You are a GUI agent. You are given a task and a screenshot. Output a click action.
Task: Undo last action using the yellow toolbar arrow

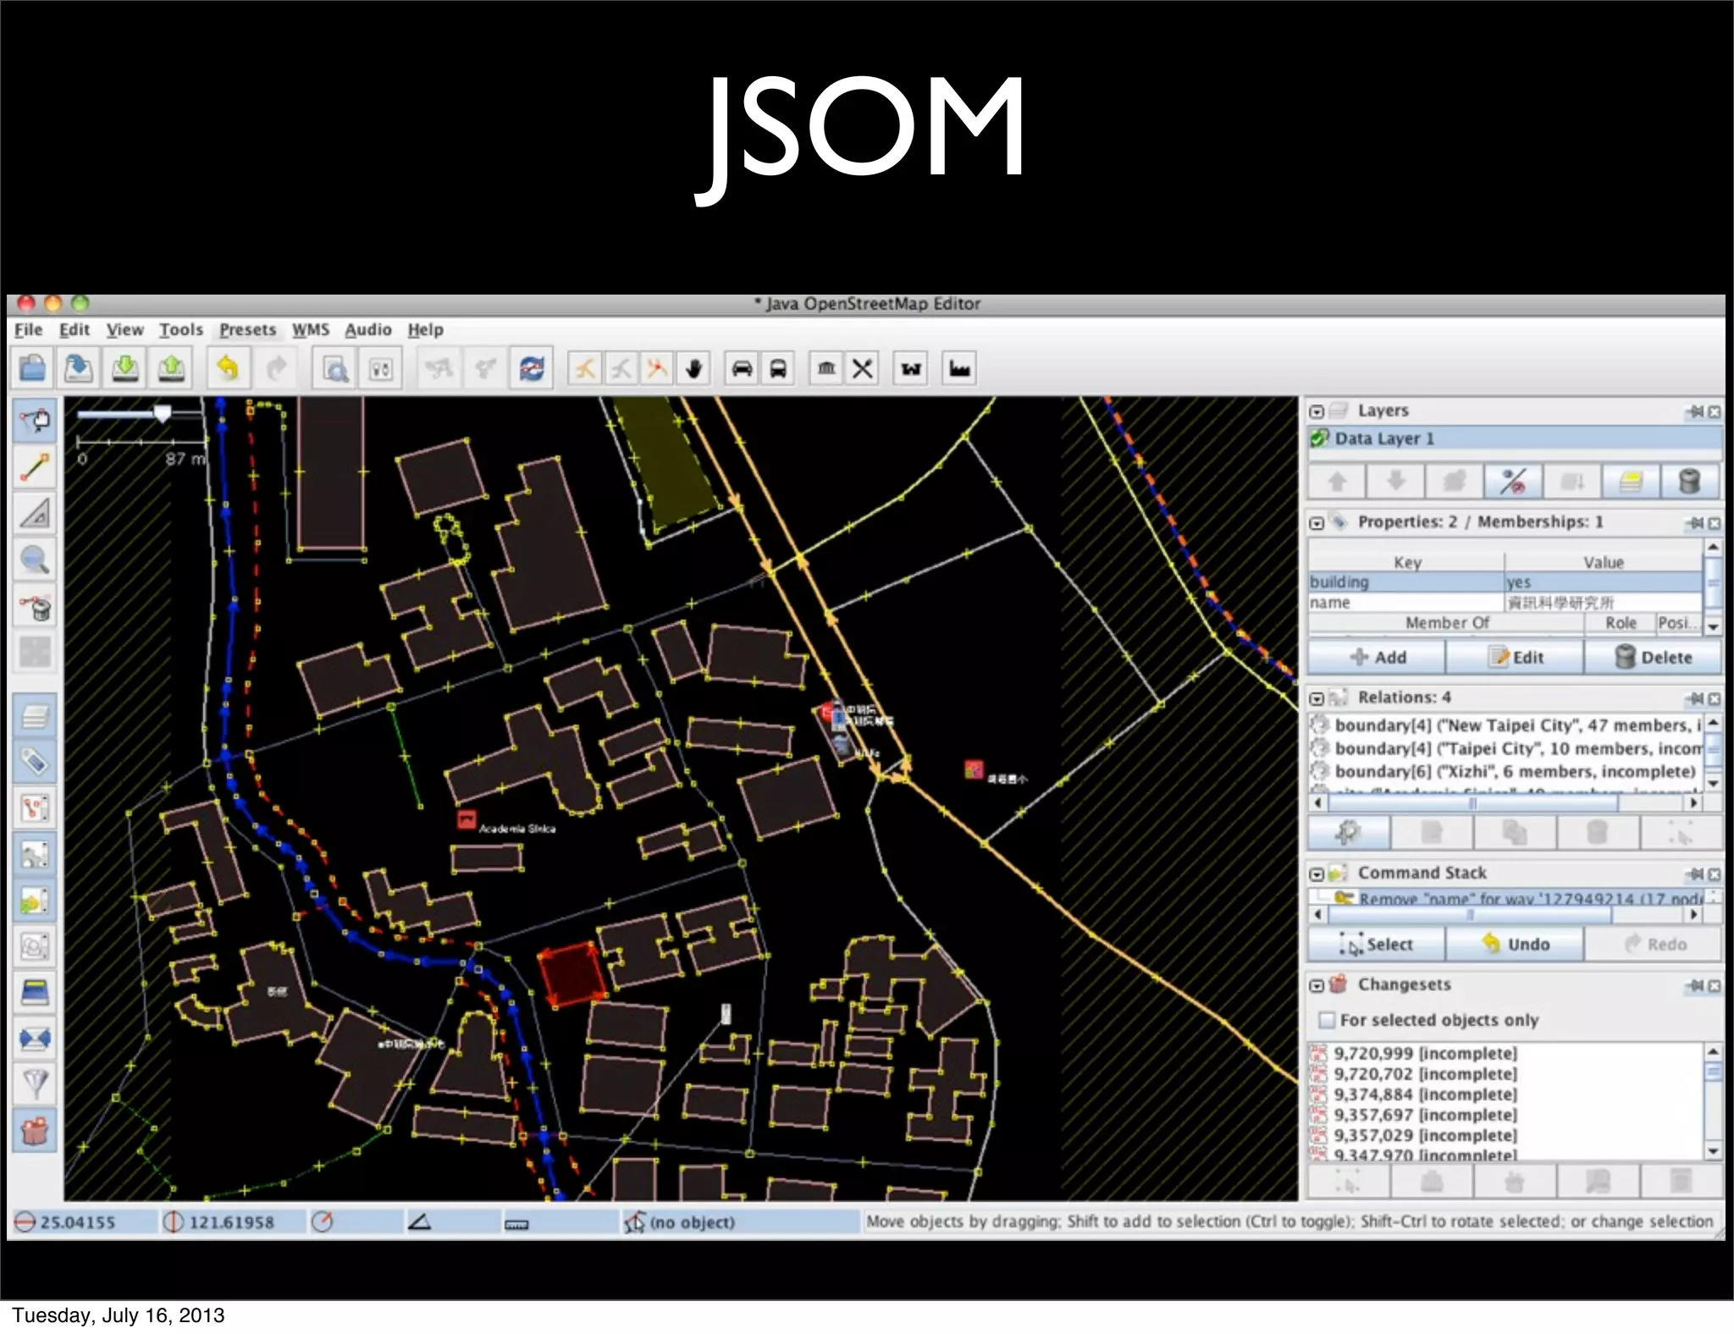pos(228,368)
